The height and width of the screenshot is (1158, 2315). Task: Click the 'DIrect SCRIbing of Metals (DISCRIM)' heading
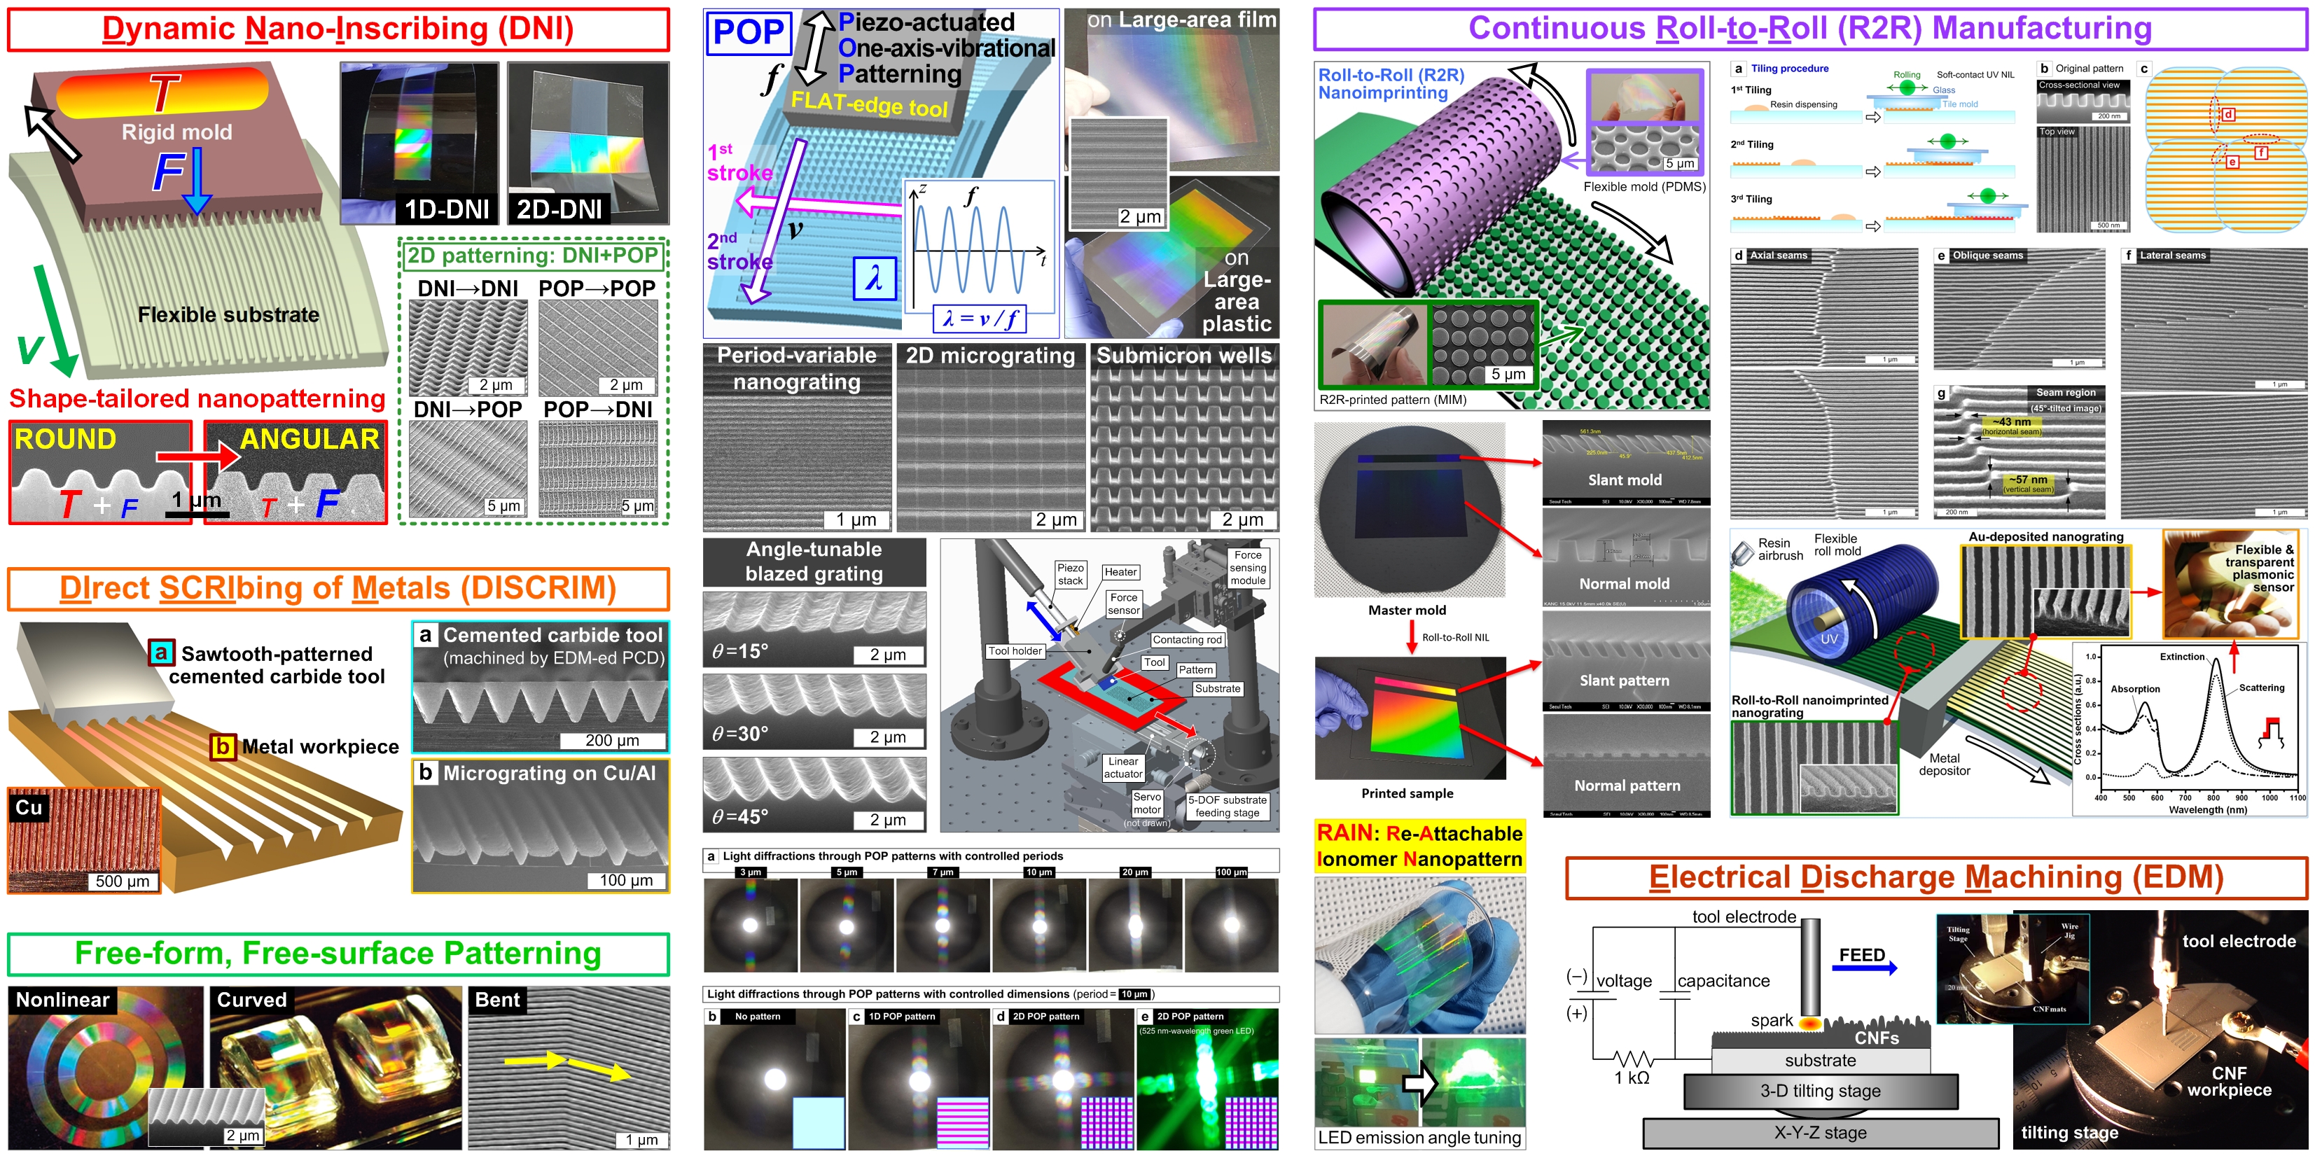338,588
